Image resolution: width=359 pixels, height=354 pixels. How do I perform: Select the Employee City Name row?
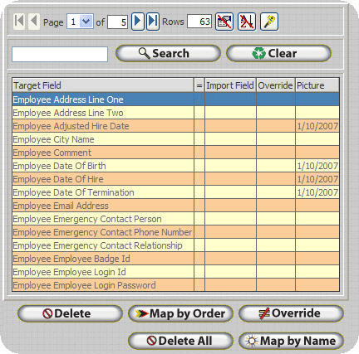pyautogui.click(x=175, y=139)
